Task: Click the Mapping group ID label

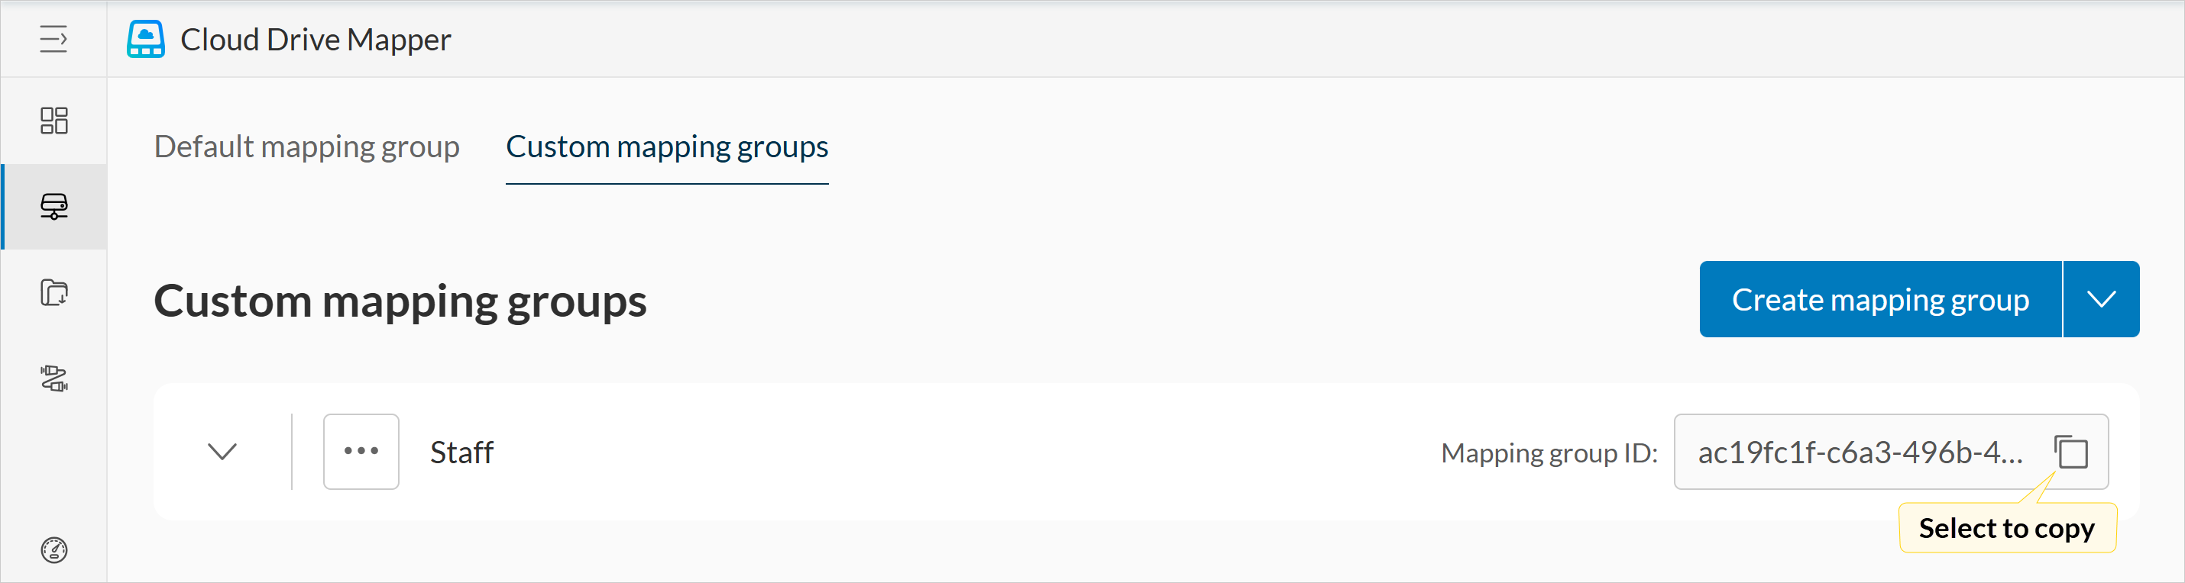Action: (1549, 453)
